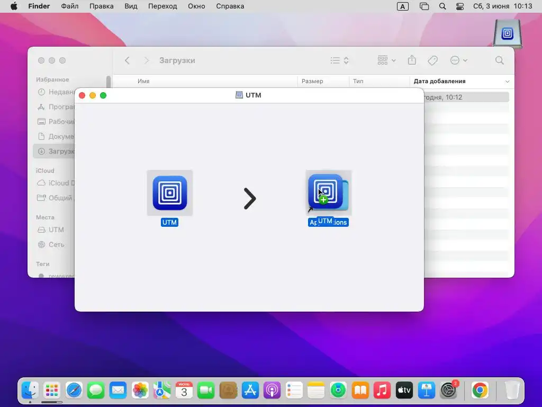Open Maps from the Dock
This screenshot has width=542, height=407.
click(162, 391)
